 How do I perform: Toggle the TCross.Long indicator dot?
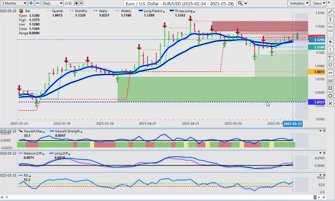pos(194,12)
